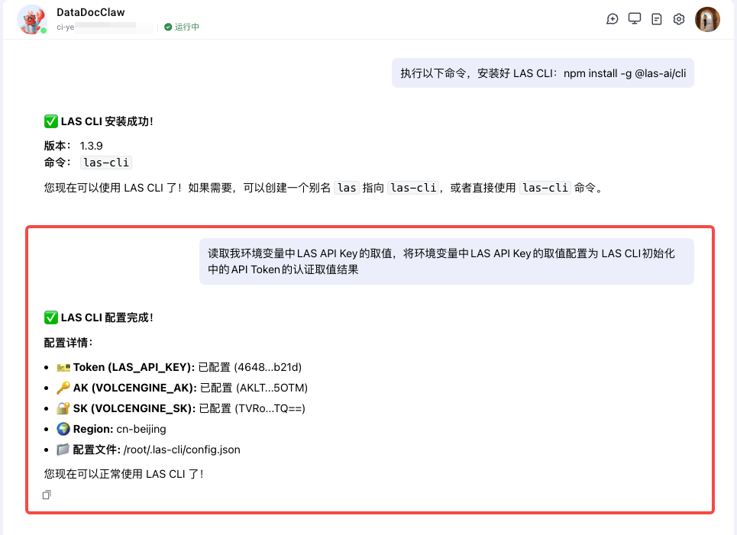The image size is (737, 535).
Task: Open the monitor screen icon in the header
Action: click(x=635, y=19)
